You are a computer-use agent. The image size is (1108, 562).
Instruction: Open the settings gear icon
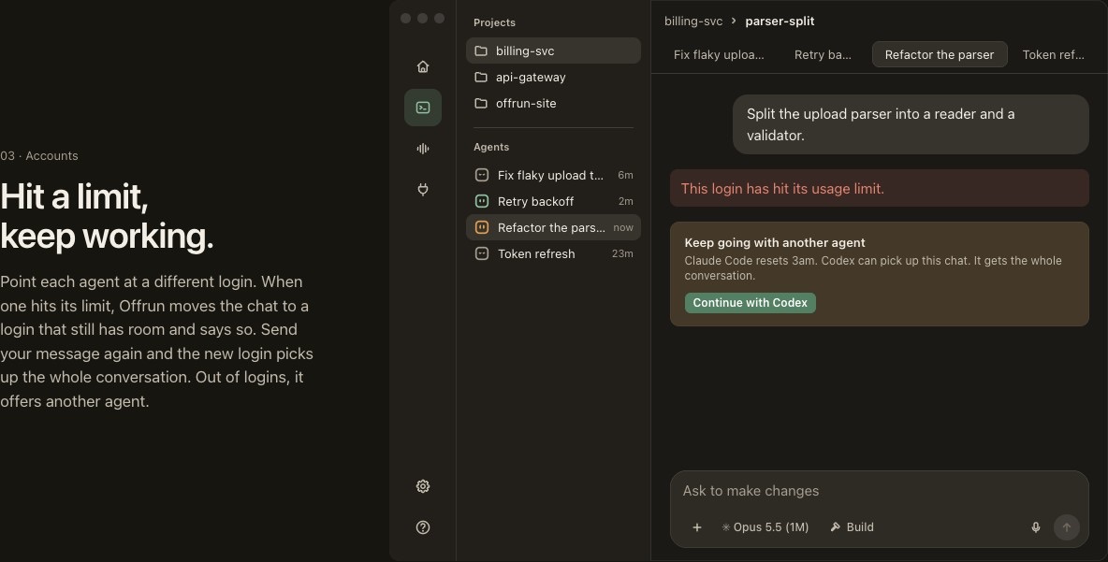[x=423, y=486]
